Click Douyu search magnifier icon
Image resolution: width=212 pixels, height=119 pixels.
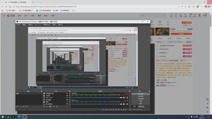[x=164, y=16]
